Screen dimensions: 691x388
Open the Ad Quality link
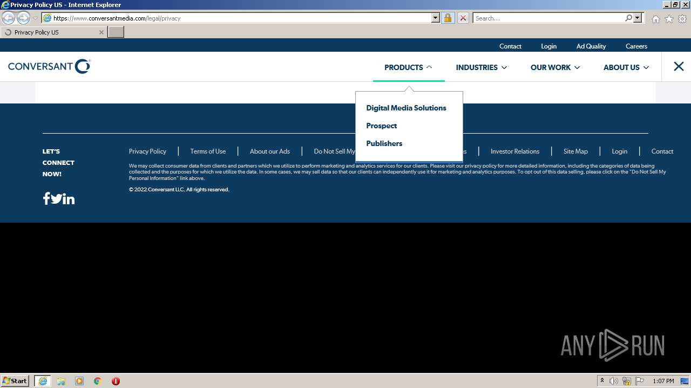tap(591, 46)
